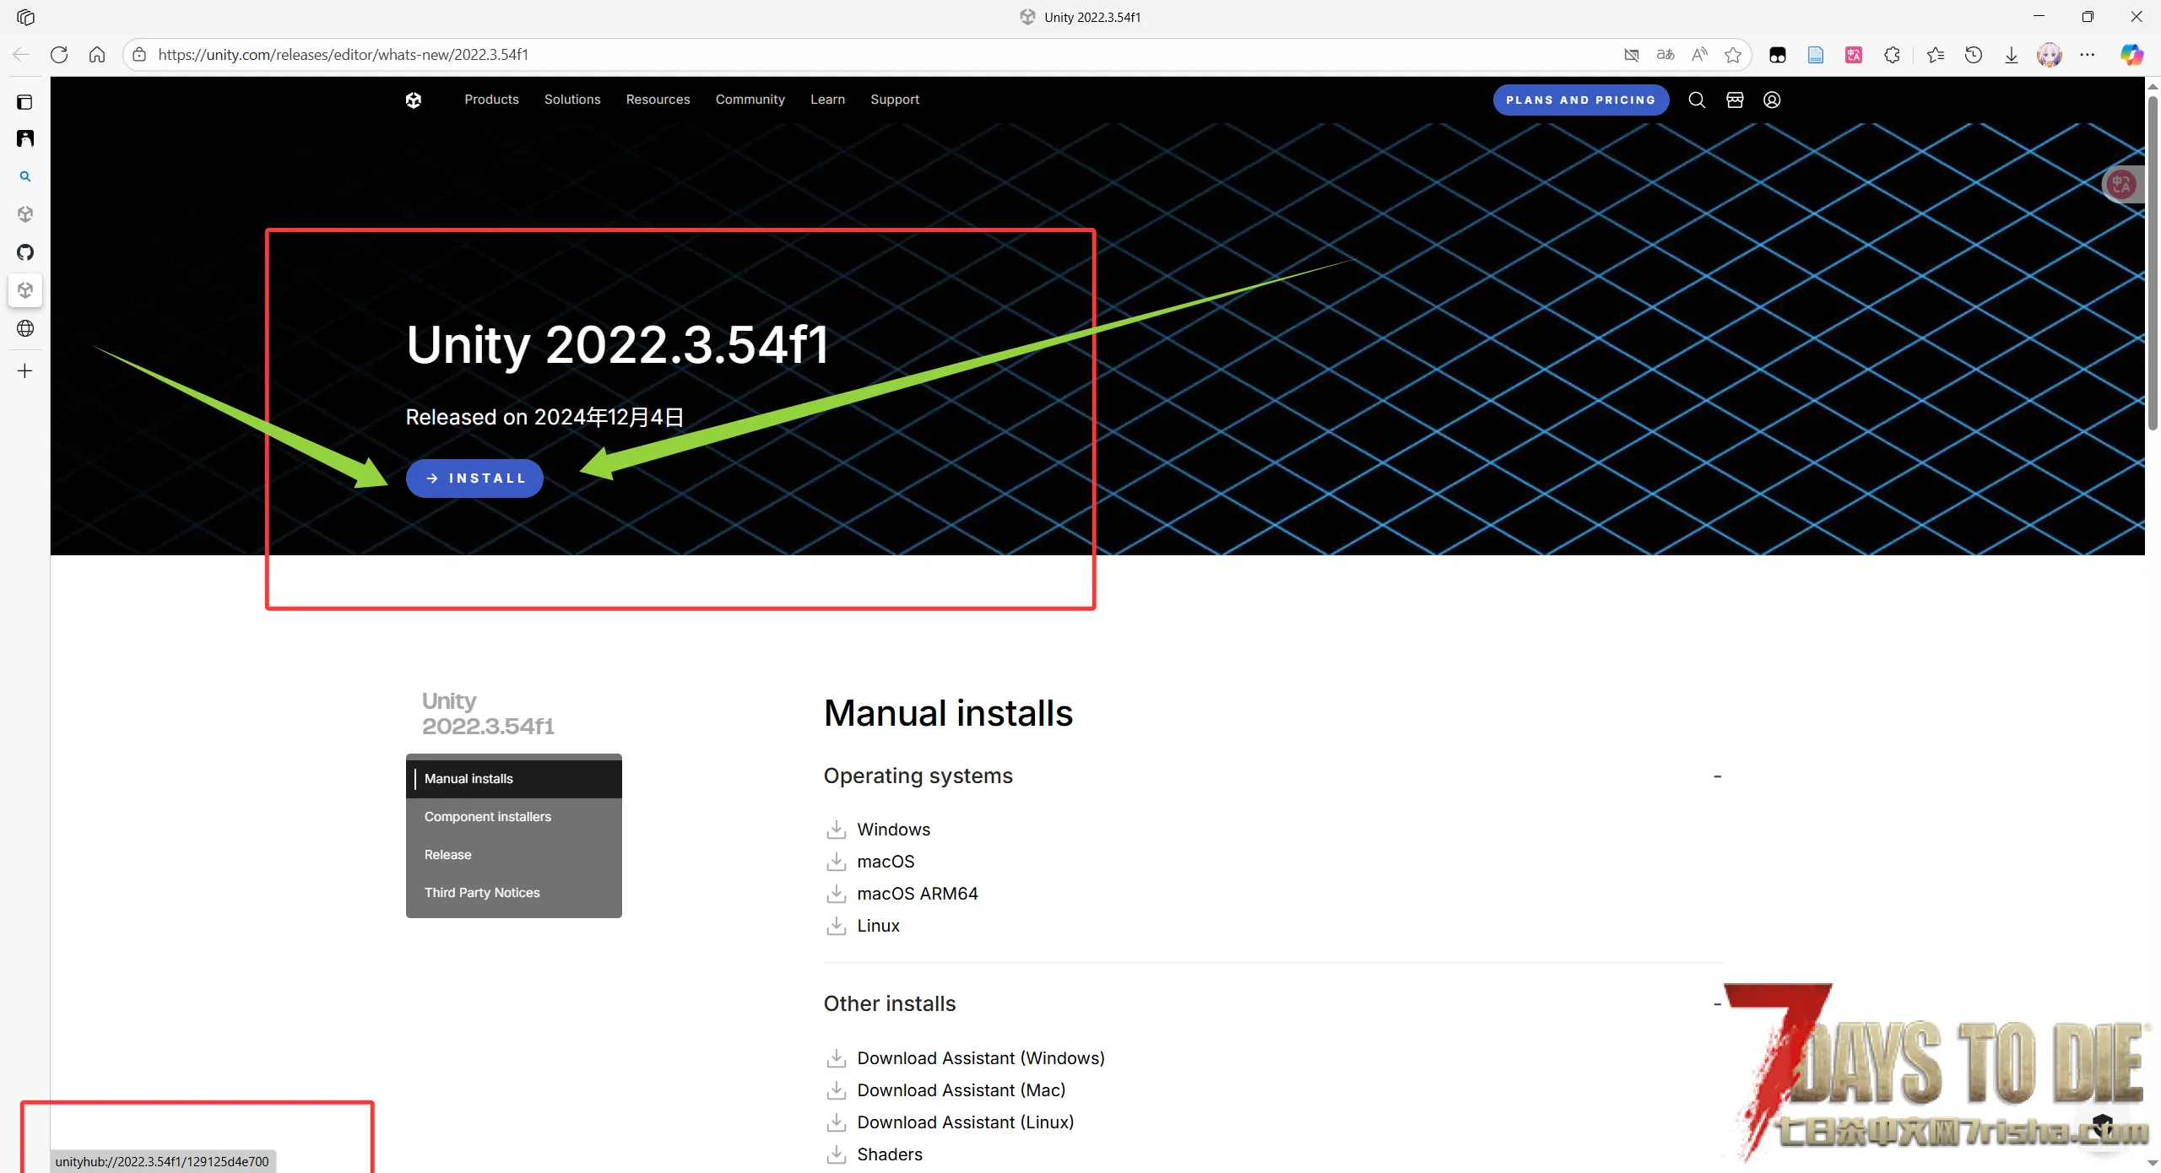This screenshot has width=2161, height=1173.
Task: View site information via the lock icon
Action: tap(140, 55)
